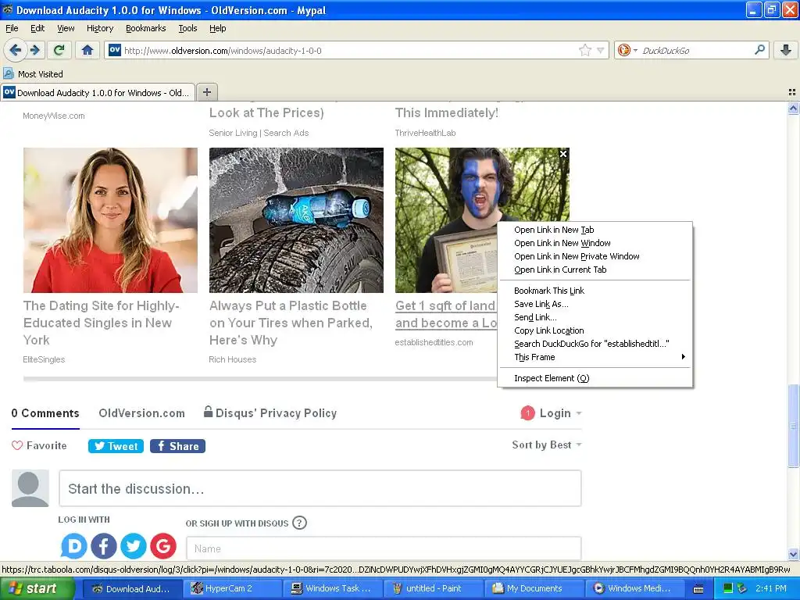Bookmark the page with the star icon
The width and height of the screenshot is (800, 600).
point(584,50)
